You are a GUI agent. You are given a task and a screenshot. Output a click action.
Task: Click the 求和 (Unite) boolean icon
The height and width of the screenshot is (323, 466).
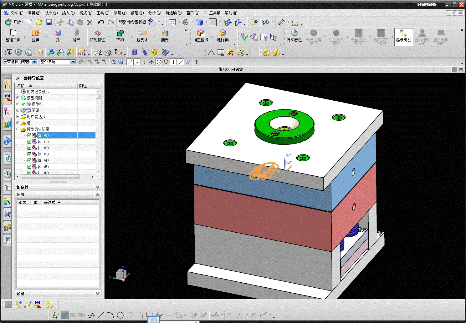point(120,33)
